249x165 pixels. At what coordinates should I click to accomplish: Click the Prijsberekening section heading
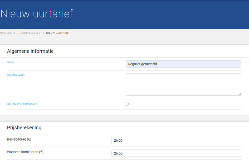[x=24, y=128]
